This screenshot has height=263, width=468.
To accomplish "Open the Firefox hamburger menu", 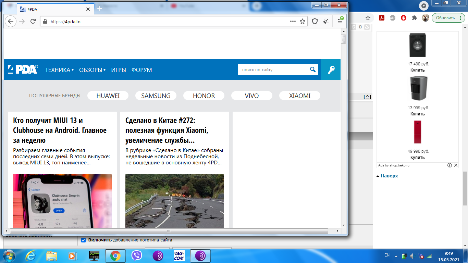I will pos(340,21).
